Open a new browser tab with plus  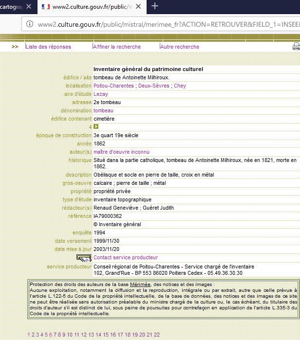click(154, 6)
